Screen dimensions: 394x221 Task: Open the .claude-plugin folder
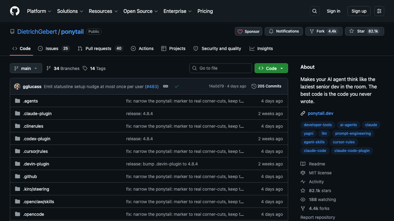[x=37, y=114]
